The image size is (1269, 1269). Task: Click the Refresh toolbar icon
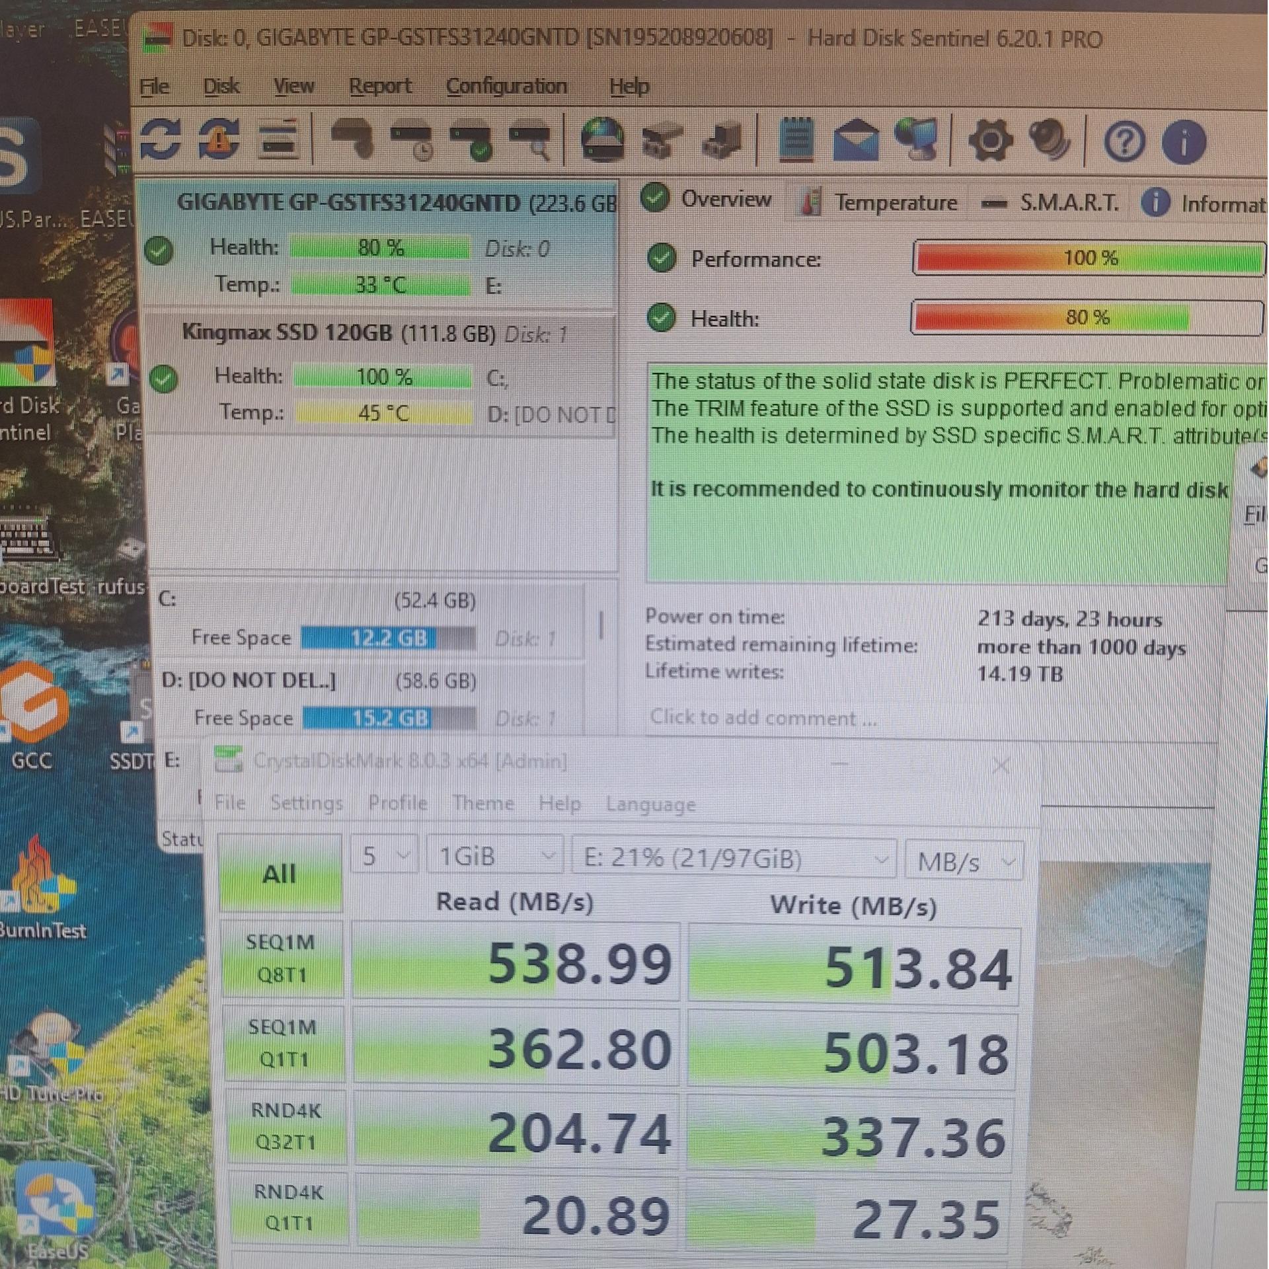pos(161,138)
